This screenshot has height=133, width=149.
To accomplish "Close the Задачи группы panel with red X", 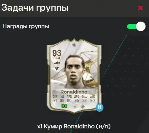I will pos(140,8).
